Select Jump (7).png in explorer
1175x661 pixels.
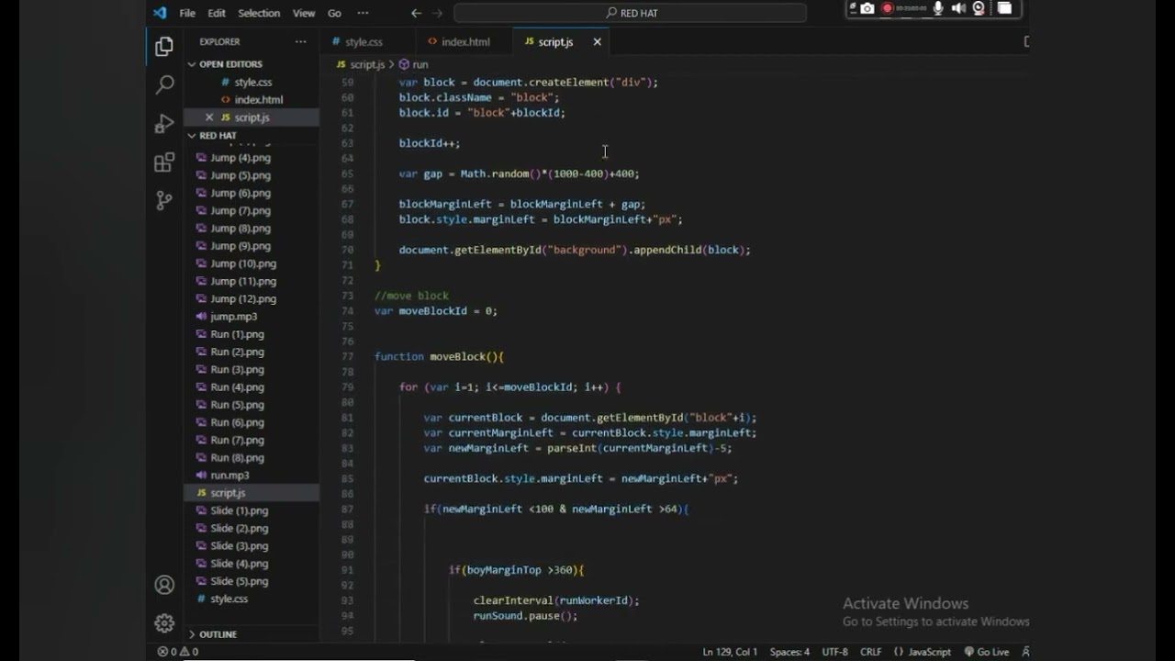pos(252,211)
